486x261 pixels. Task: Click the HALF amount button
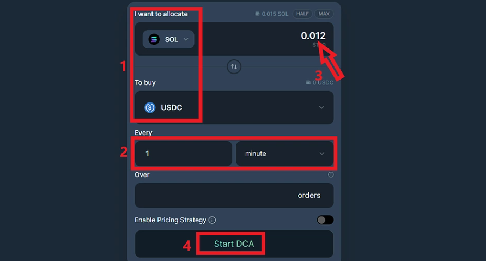point(302,14)
